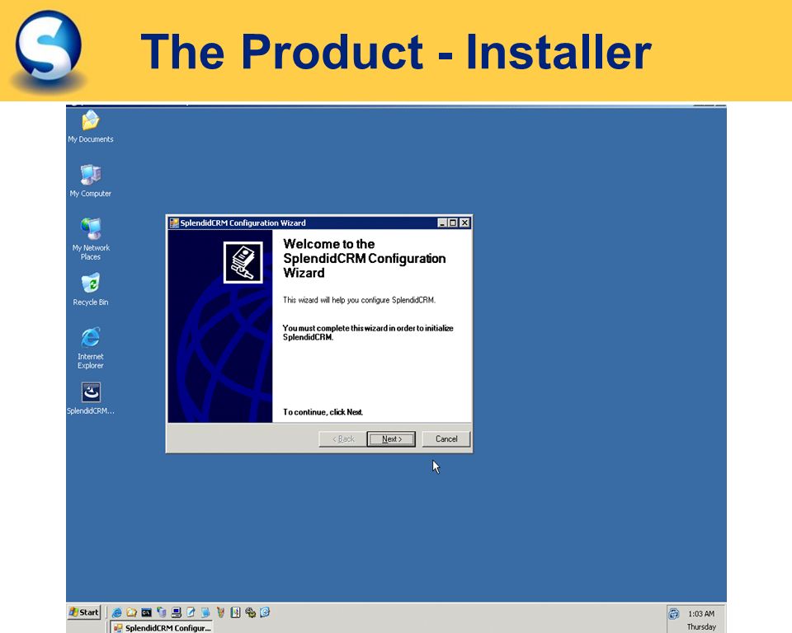Minimize the SplendidCRM Configuration Wizard window
This screenshot has width=792, height=633.
click(x=442, y=223)
